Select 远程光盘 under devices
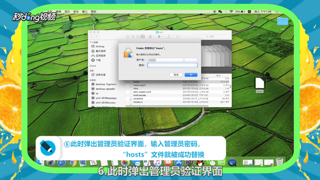This screenshot has width=320, height=180. (x=98, y=75)
